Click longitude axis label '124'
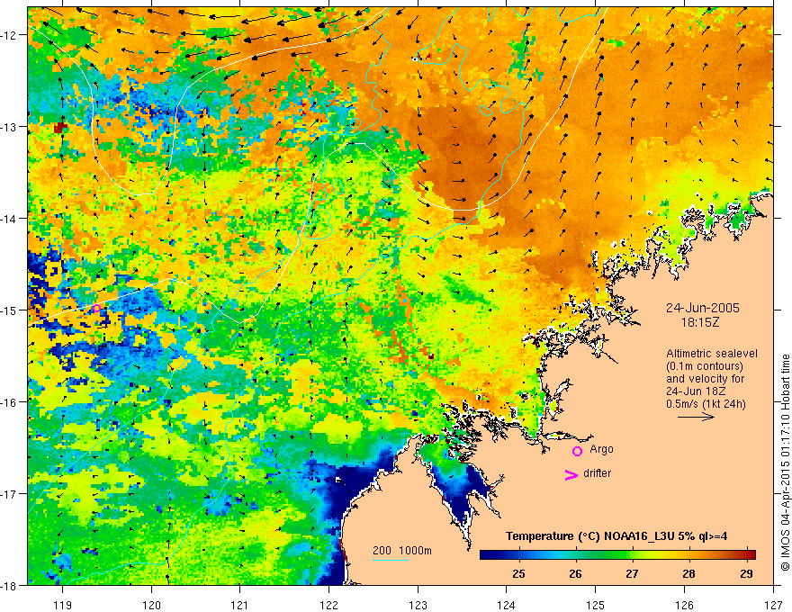The image size is (792, 612). [507, 605]
